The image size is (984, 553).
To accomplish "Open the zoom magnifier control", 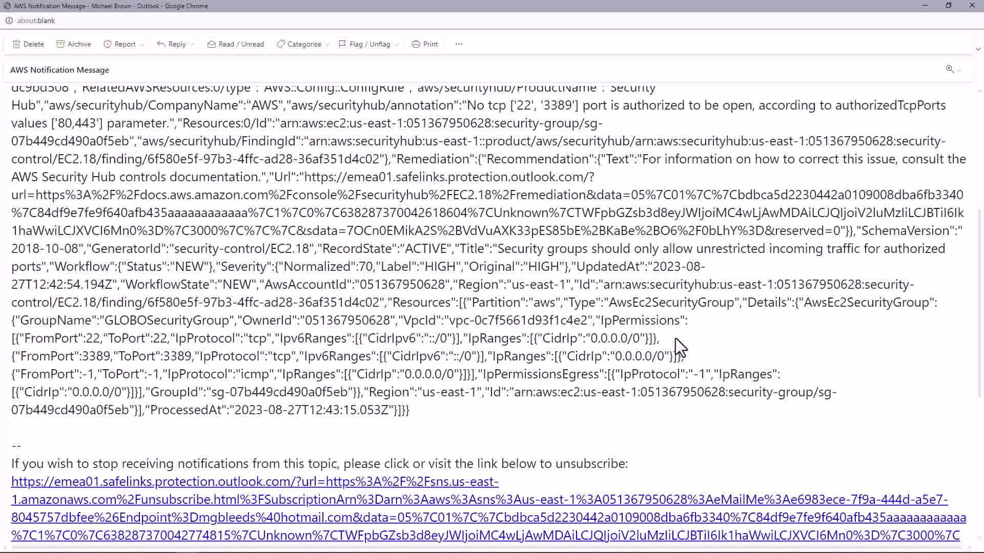I will [950, 69].
